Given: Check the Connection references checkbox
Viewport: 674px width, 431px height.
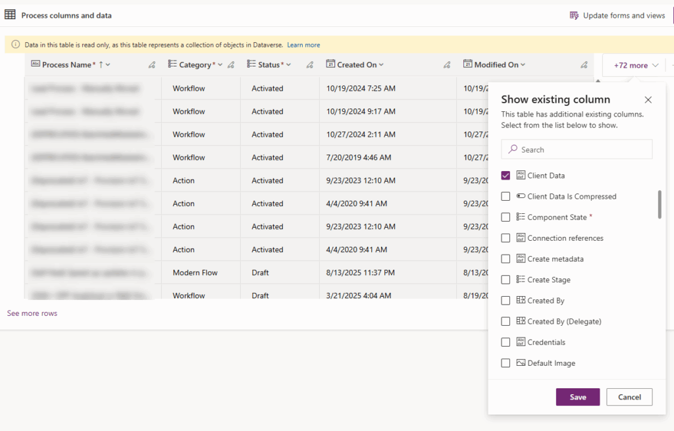Looking at the screenshot, I should pos(505,238).
